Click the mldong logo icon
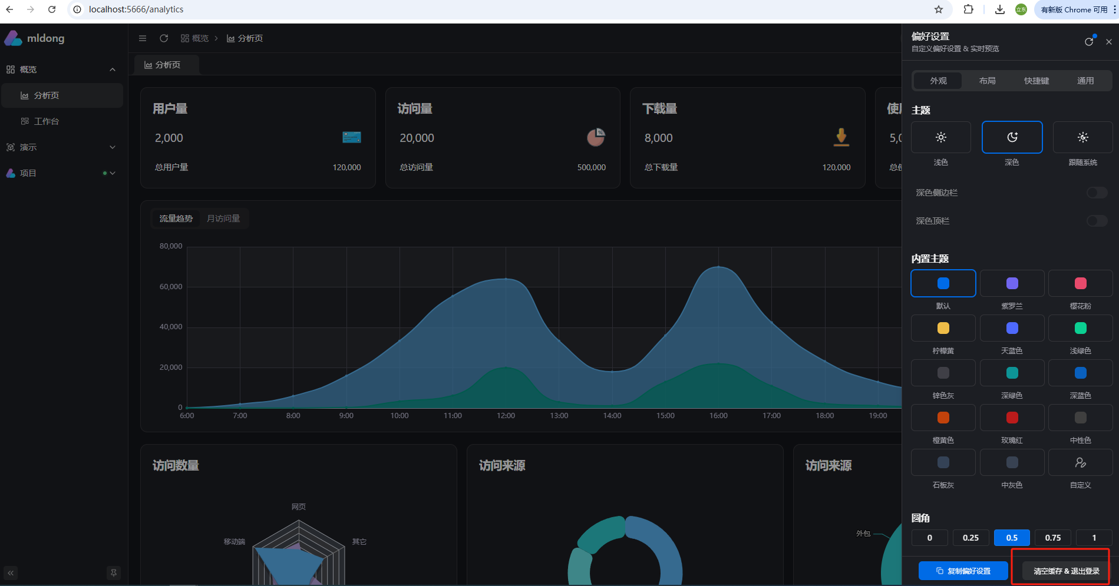This screenshot has width=1119, height=586. [x=13, y=38]
